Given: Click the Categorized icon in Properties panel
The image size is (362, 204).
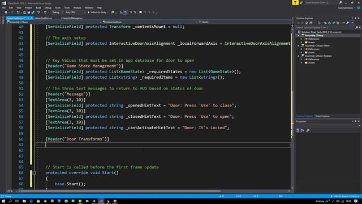Looking at the screenshot, I should point(298,130).
